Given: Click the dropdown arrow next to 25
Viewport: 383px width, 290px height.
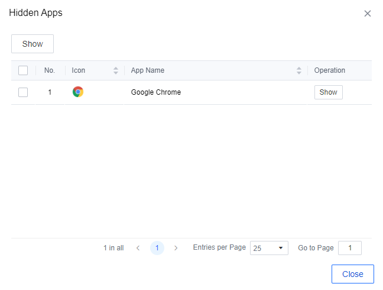Looking at the screenshot, I should pyautogui.click(x=280, y=248).
